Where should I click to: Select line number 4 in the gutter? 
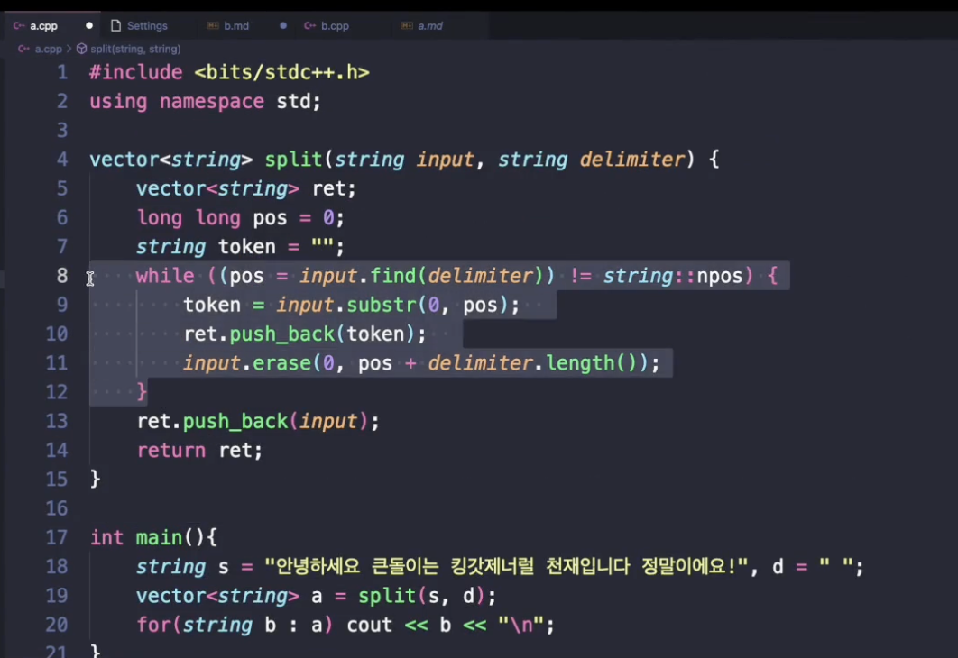coord(62,160)
